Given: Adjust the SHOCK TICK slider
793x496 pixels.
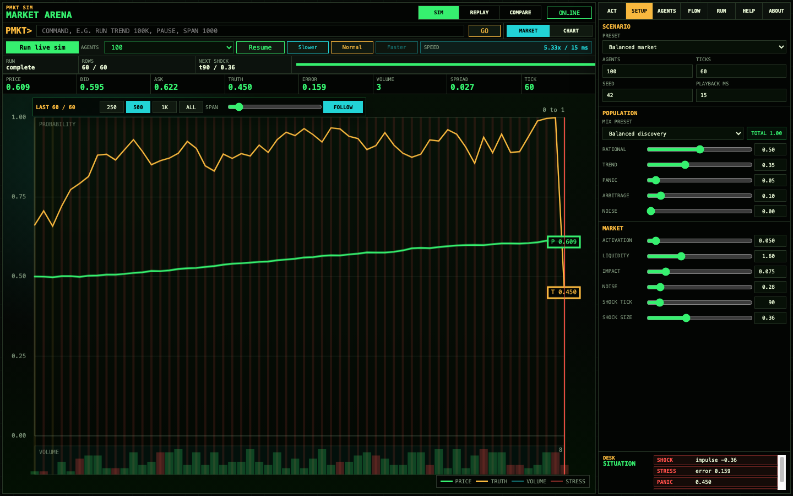Looking at the screenshot, I should click(699, 303).
